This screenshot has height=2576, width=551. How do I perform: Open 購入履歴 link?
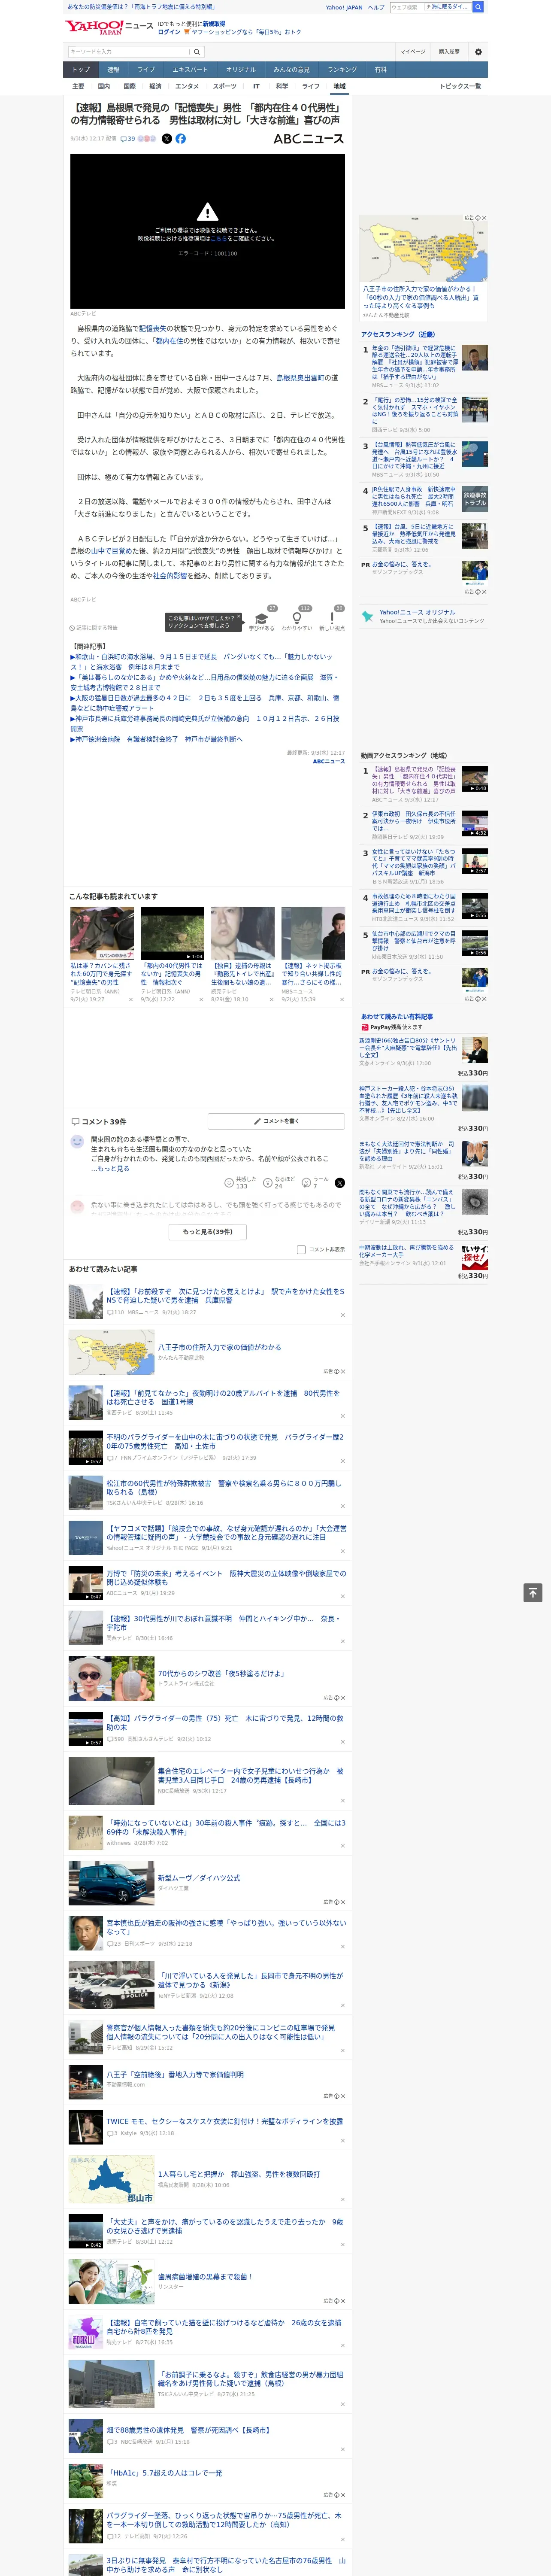point(449,52)
